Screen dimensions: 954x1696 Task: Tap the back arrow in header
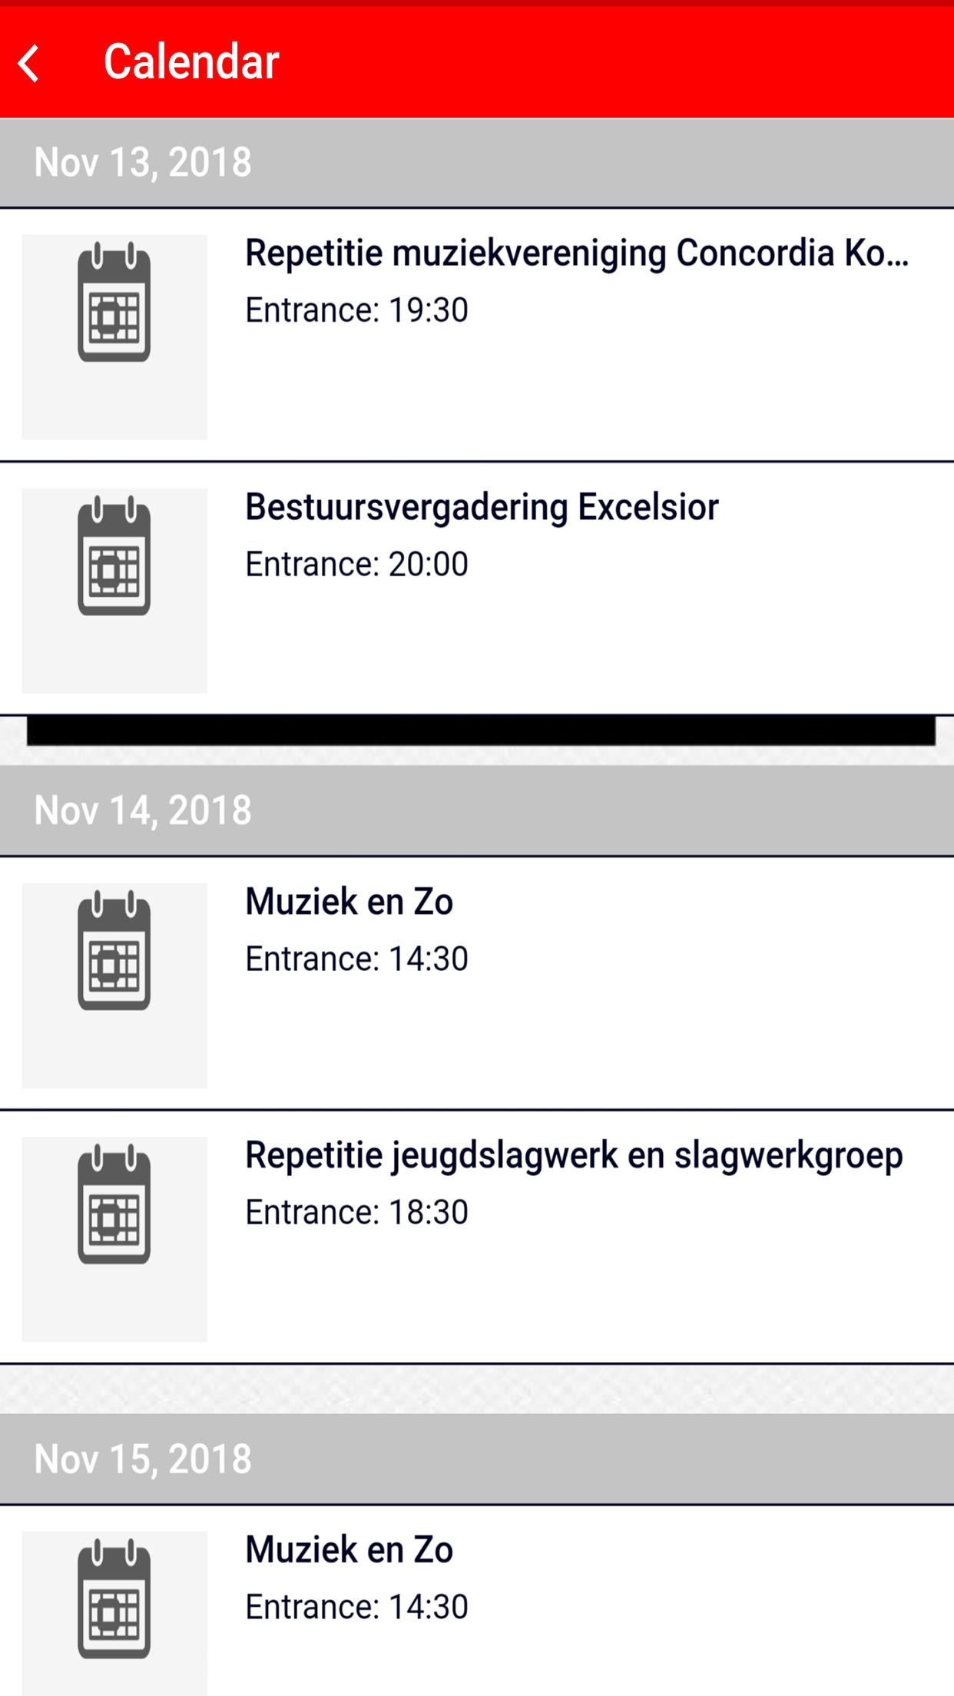point(29,63)
